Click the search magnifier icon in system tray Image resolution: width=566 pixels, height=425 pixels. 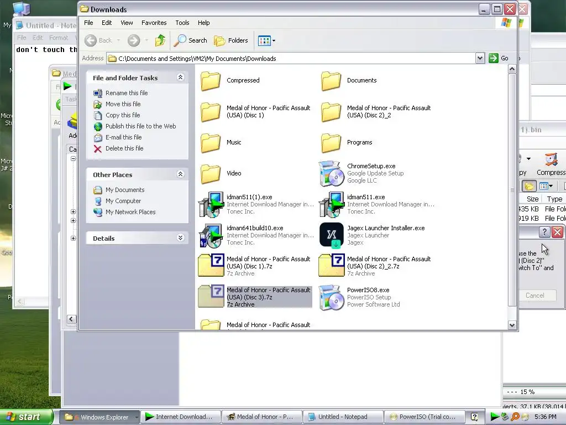515,417
